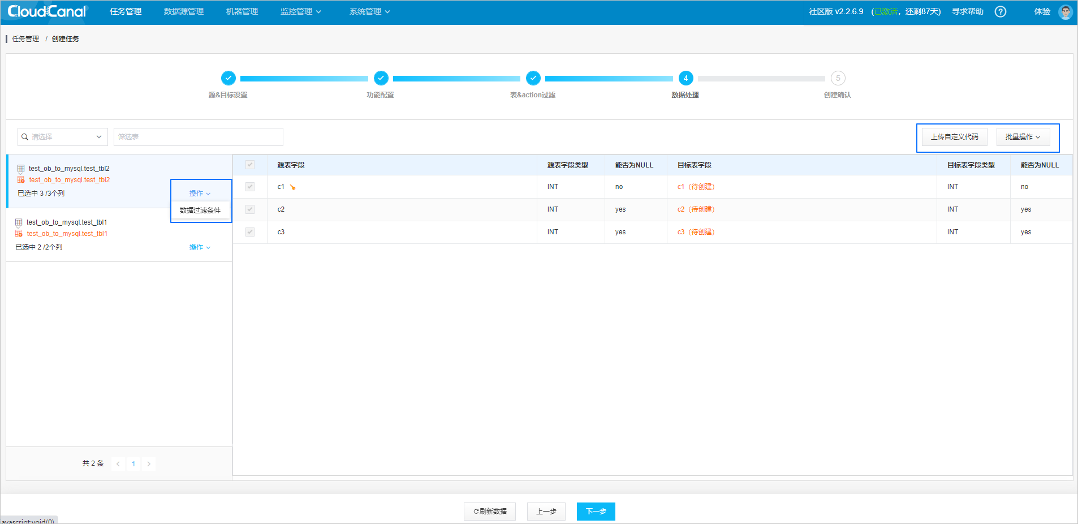Viewport: 1078px width, 524px height.
Task: Click the orange target table icon for test_tbl1
Action: point(19,233)
